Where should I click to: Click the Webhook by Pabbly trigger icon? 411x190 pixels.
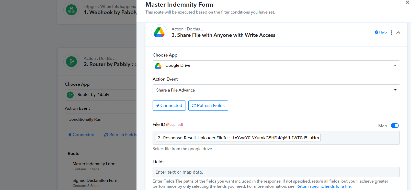click(x=72, y=10)
